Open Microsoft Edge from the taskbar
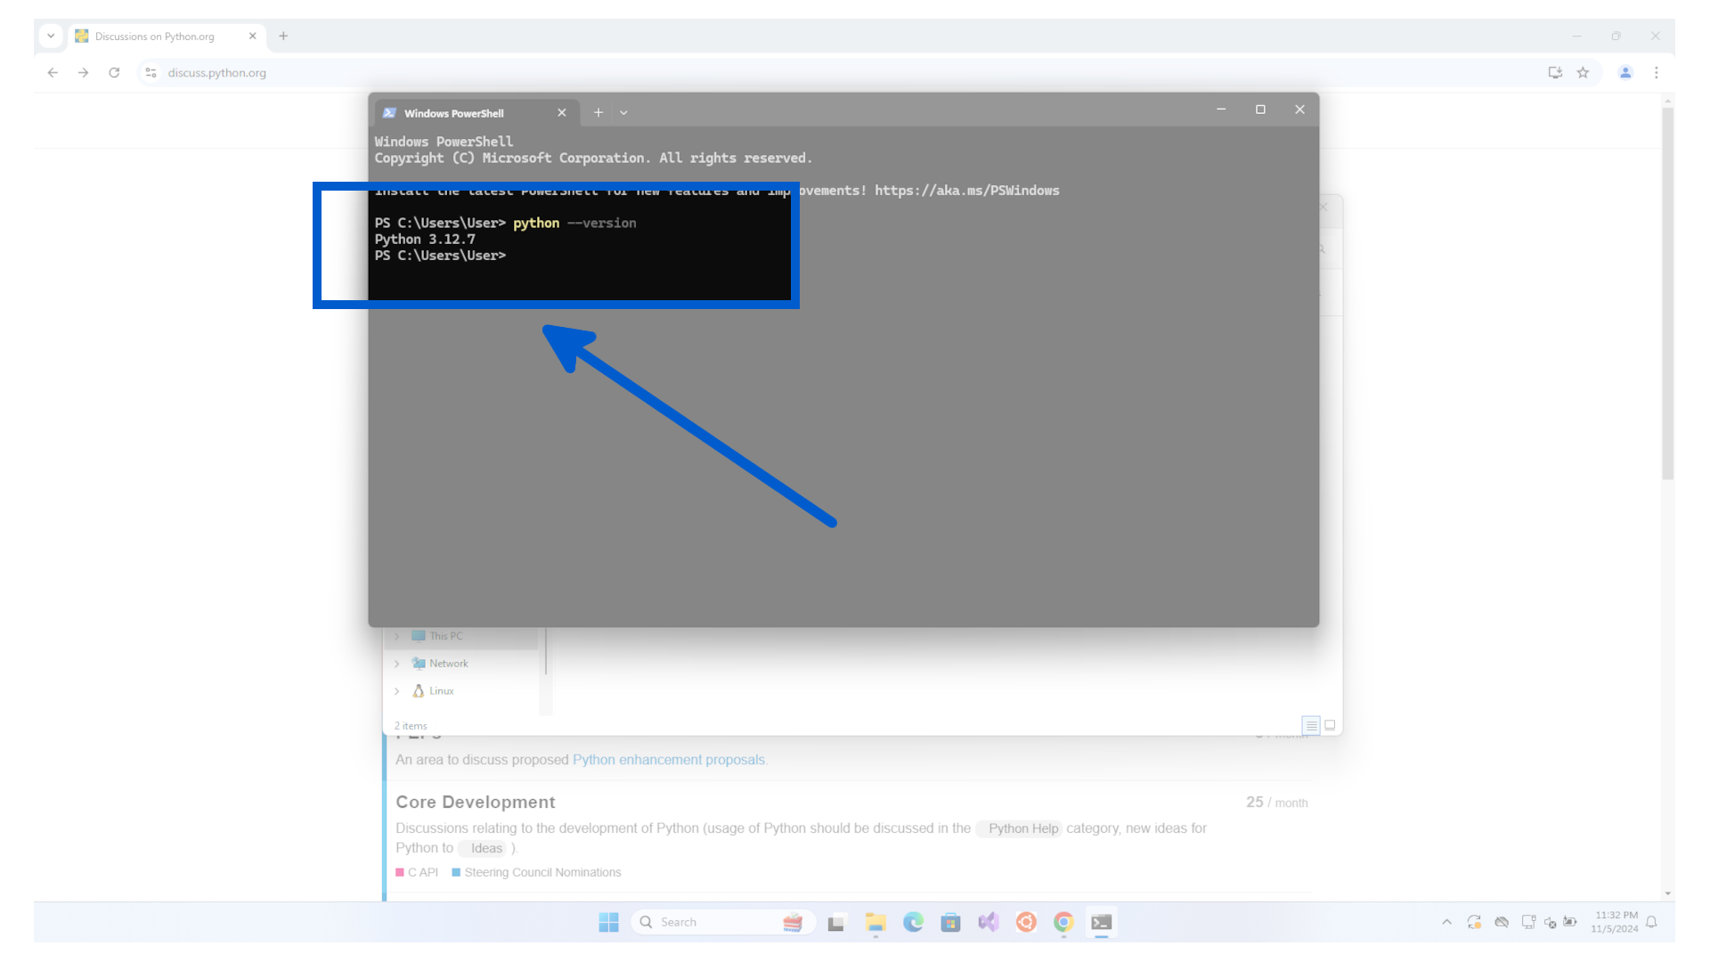Screen dimensions: 1710x962 point(913,922)
